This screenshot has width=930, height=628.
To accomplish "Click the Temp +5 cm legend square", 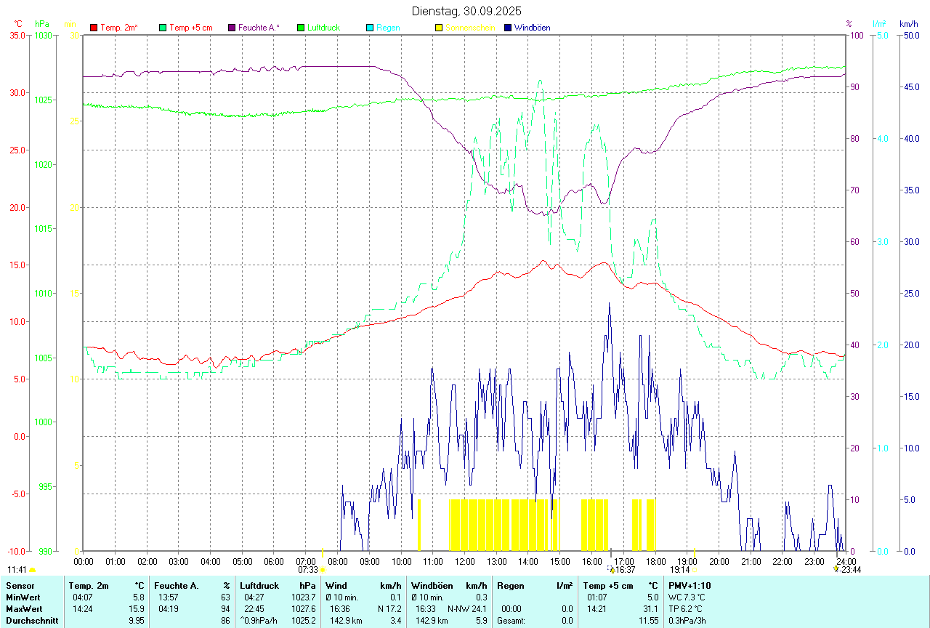I will [x=163, y=28].
